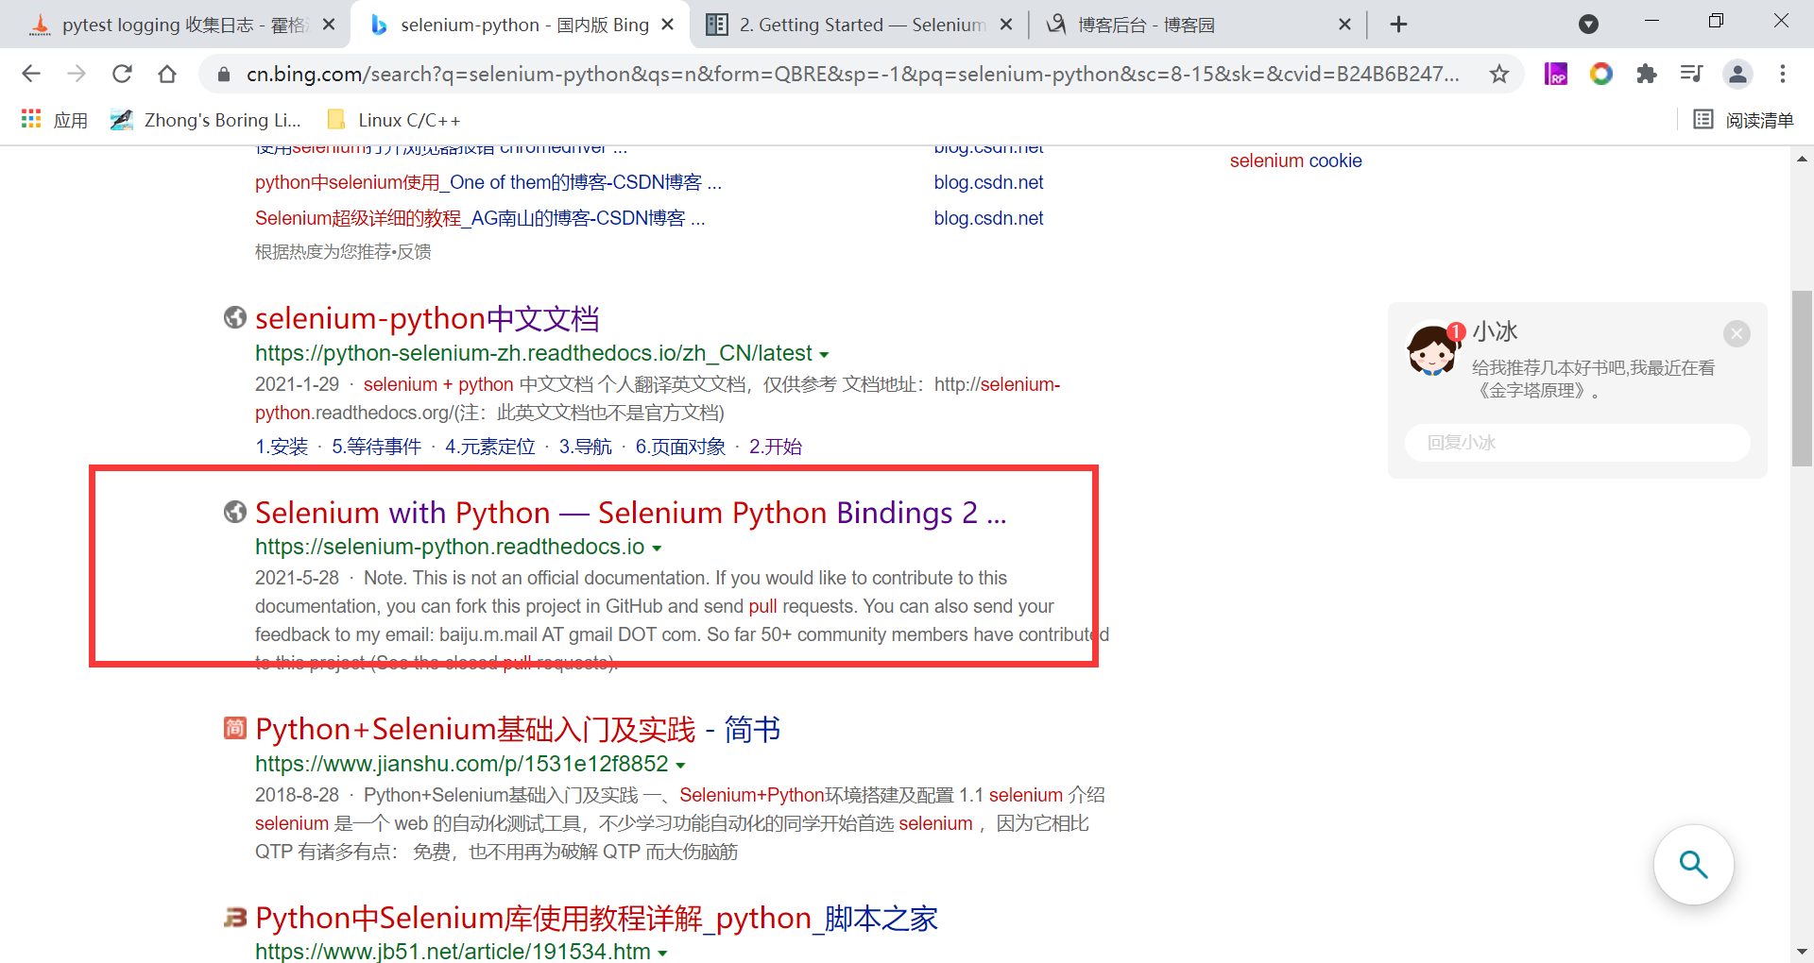Open the 应用 apps shortcut
The height and width of the screenshot is (963, 1814).
coord(55,120)
